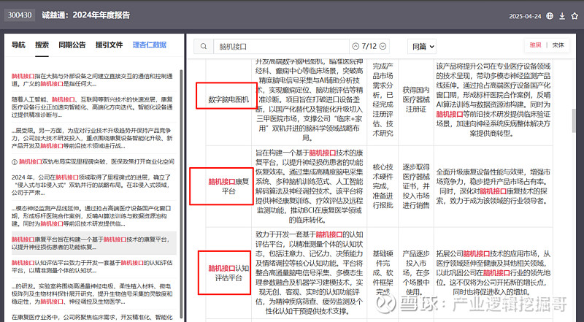Open highlighted result 脑机接口康复平台旨在构建
This screenshot has height=322, width=584.
[x=93, y=243]
